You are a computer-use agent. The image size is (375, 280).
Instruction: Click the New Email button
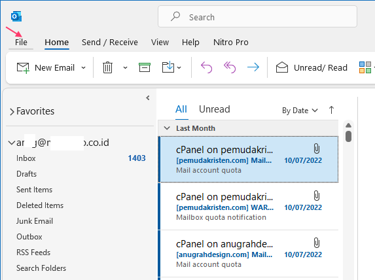pyautogui.click(x=46, y=67)
